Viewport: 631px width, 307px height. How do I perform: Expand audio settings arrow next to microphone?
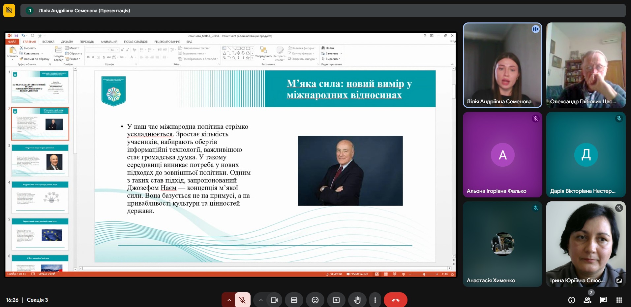pyautogui.click(x=229, y=300)
